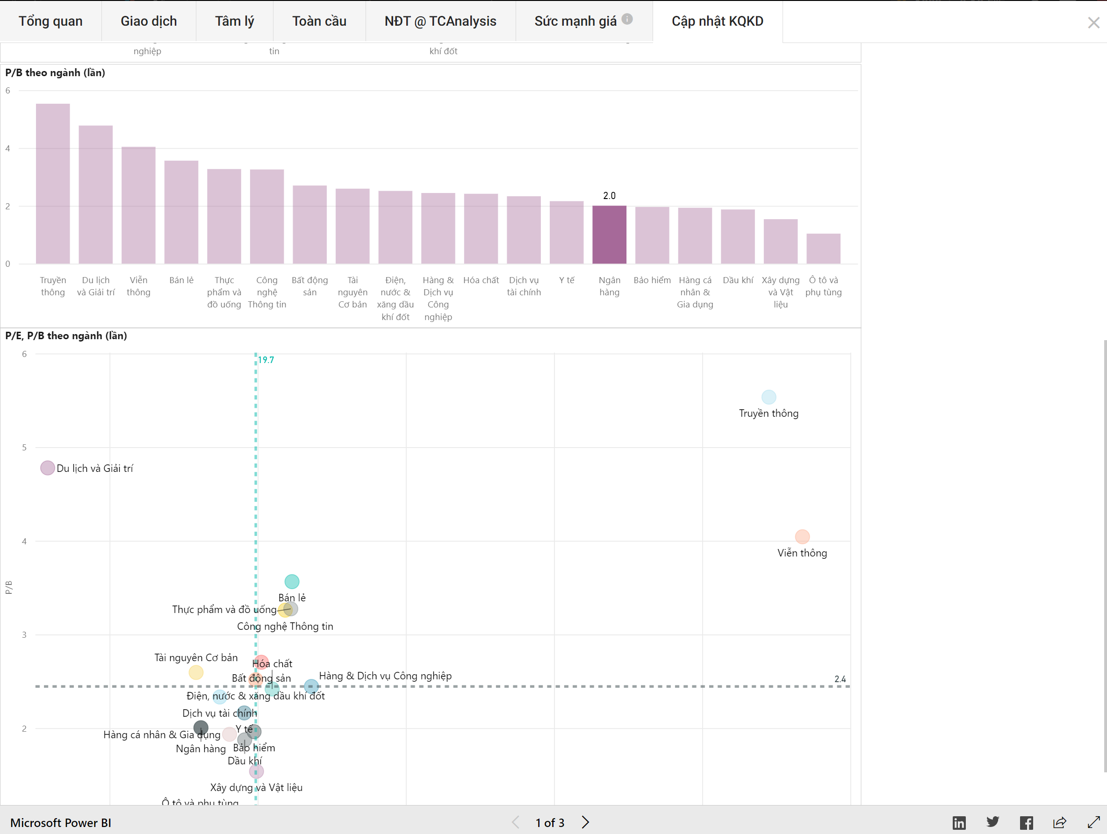Click the Truyền thông scatter bubble

pos(769,397)
